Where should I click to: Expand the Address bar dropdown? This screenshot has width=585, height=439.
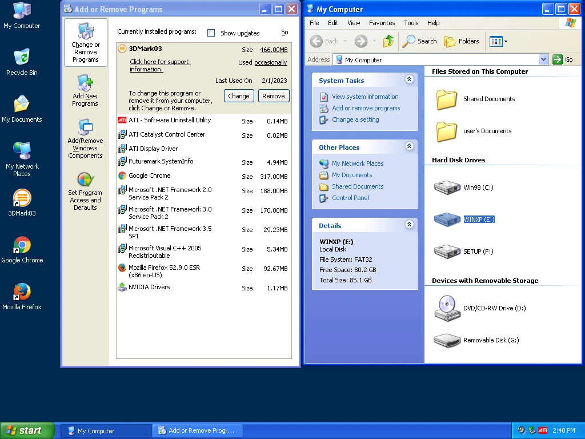point(544,59)
